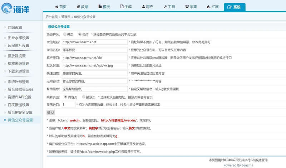The image size is (286, 168).
Task: Click the person icon beside 用户
Action: click(x=144, y=6)
